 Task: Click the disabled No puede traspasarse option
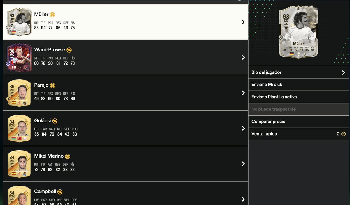tap(298, 109)
